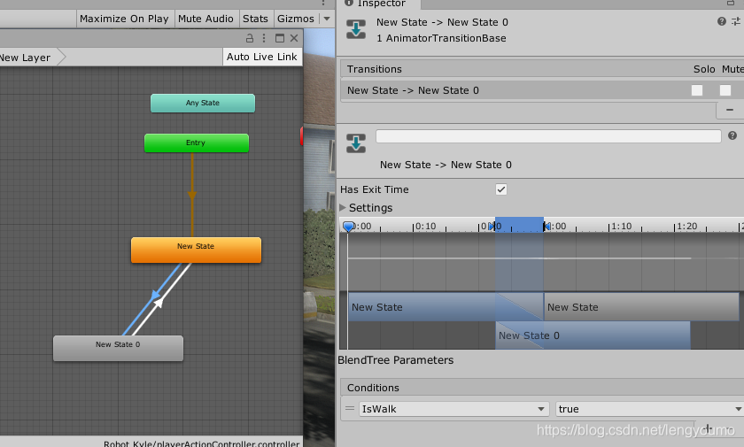Toggle Stats overlay button
This screenshot has height=447, width=744.
pyautogui.click(x=255, y=19)
